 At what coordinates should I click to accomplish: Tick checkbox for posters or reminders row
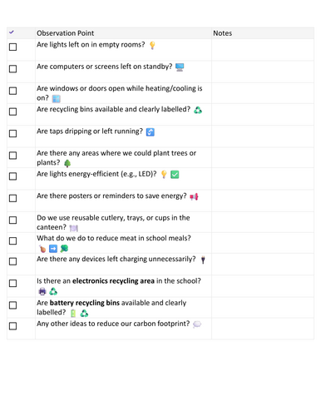[12, 198]
